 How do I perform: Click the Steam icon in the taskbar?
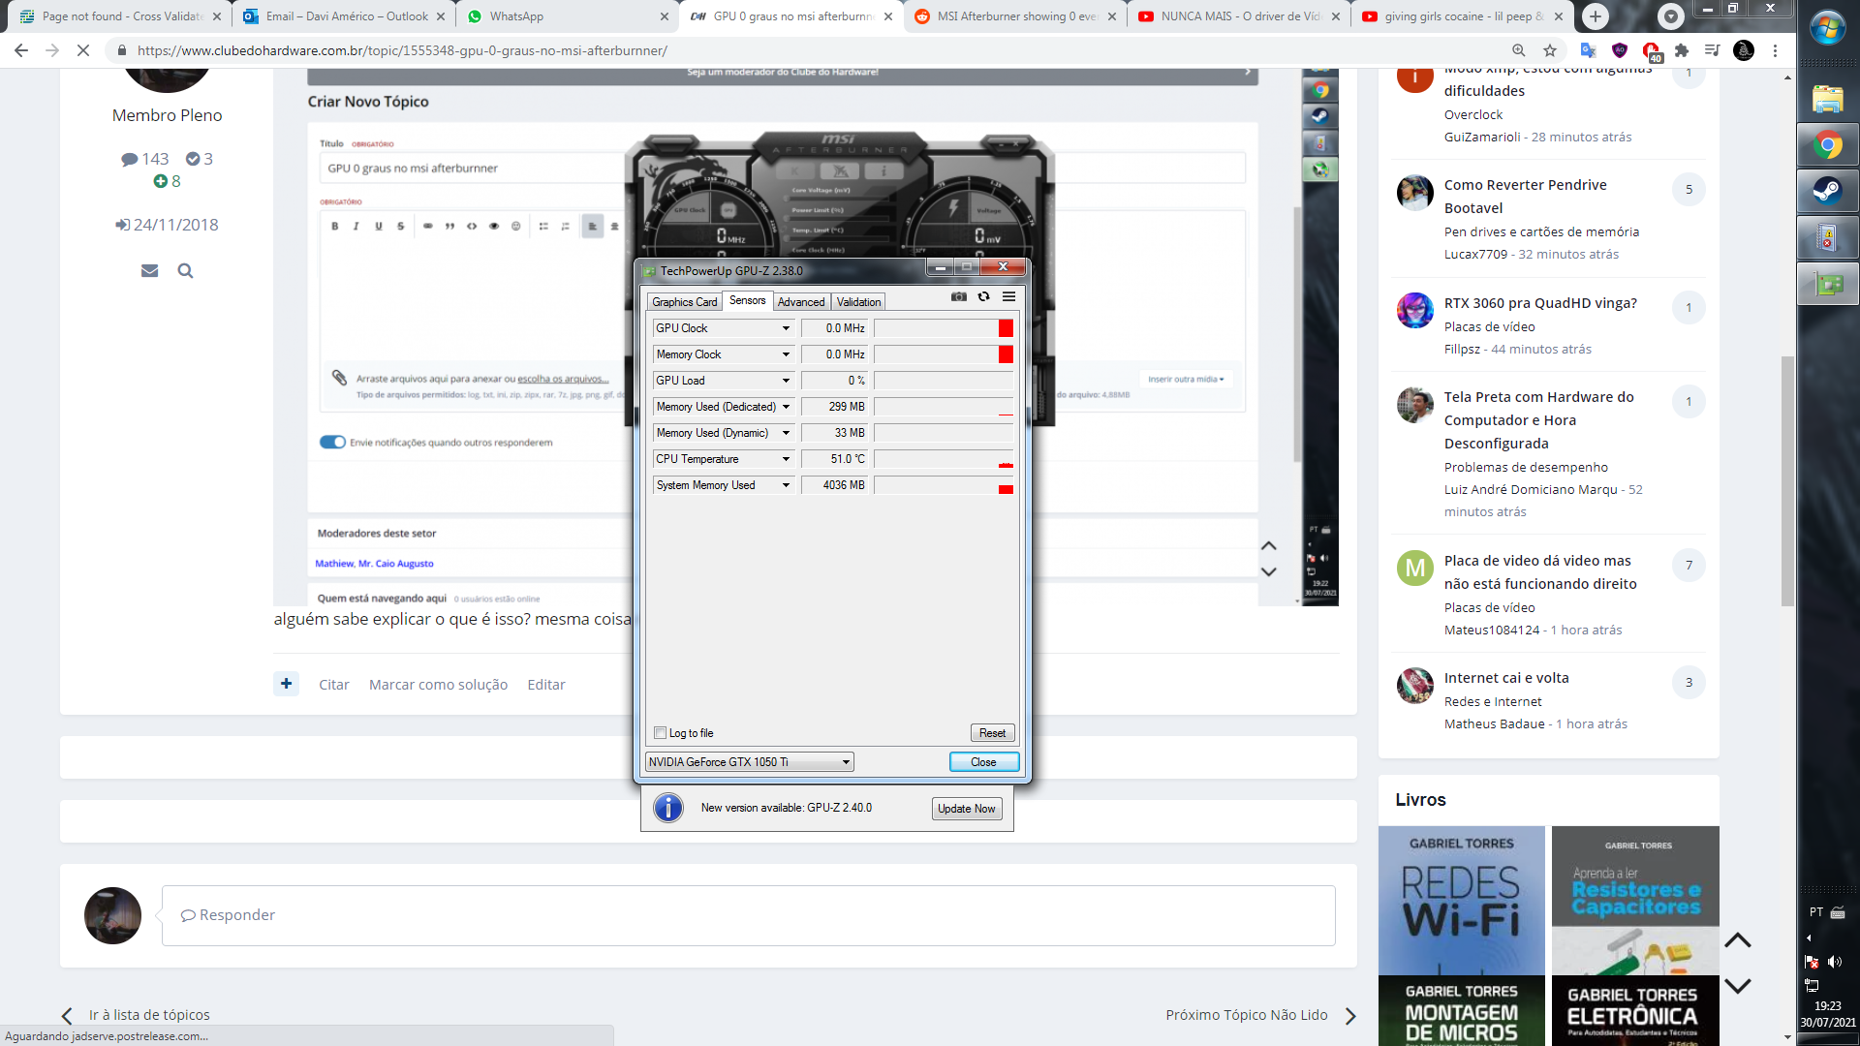(x=1828, y=191)
